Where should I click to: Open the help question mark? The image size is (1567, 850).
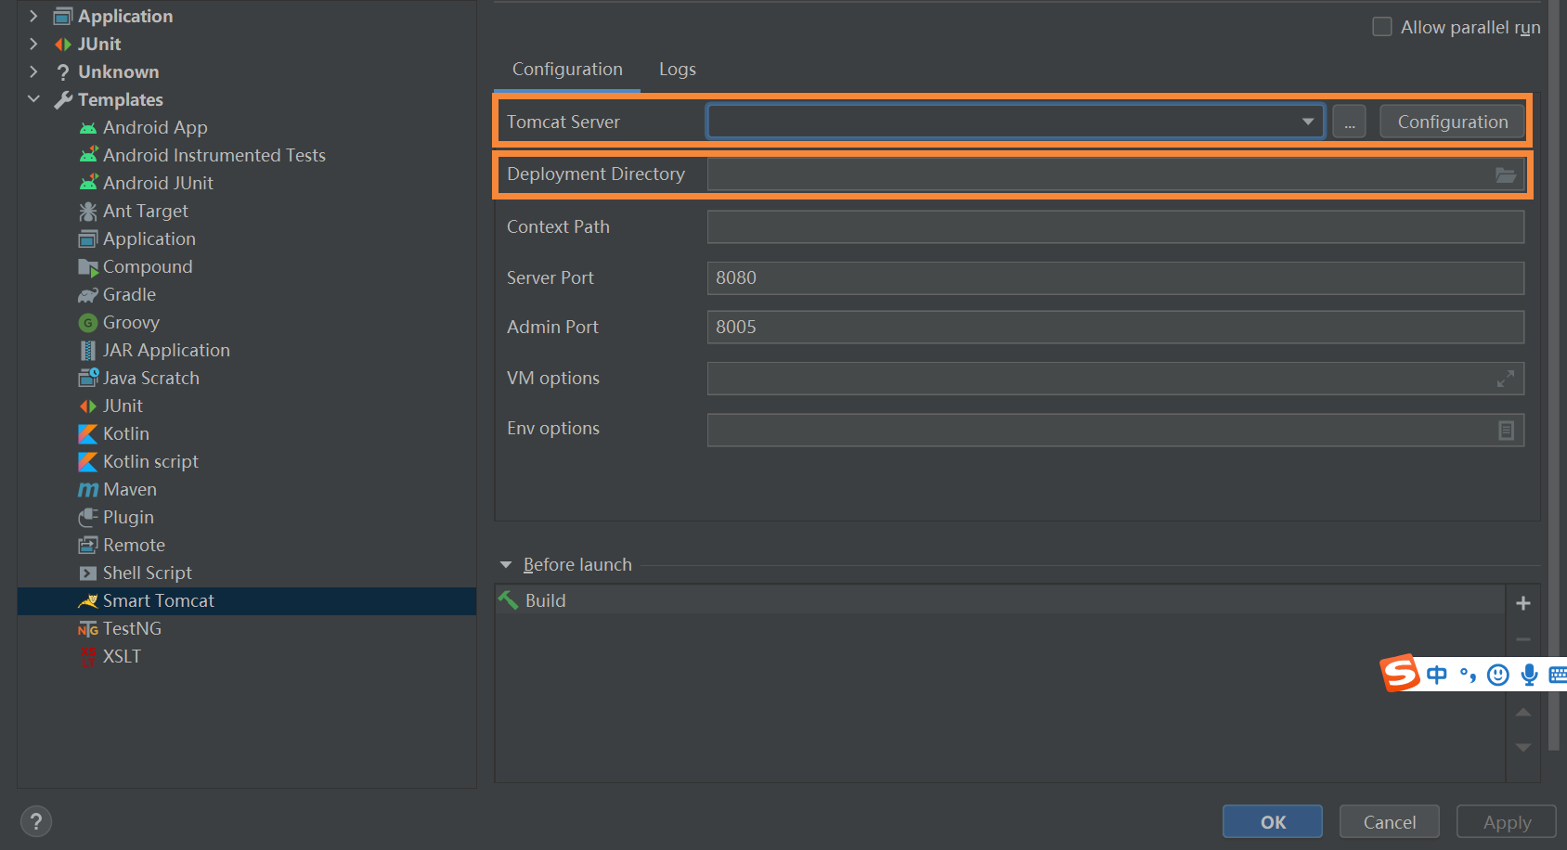(36, 821)
